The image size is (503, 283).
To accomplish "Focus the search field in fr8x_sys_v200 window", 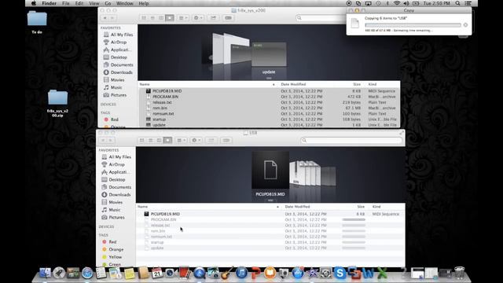I will pyautogui.click(x=321, y=18).
